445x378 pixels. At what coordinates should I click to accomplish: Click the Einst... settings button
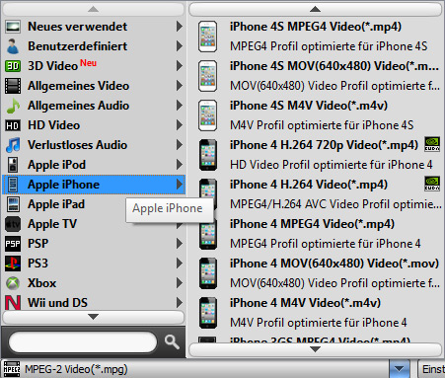[431, 369]
